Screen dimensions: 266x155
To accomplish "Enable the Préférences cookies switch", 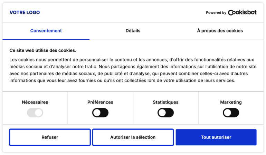I will tap(100, 113).
